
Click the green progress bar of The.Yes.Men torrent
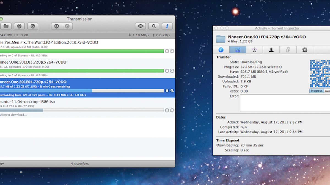(x=82, y=51)
